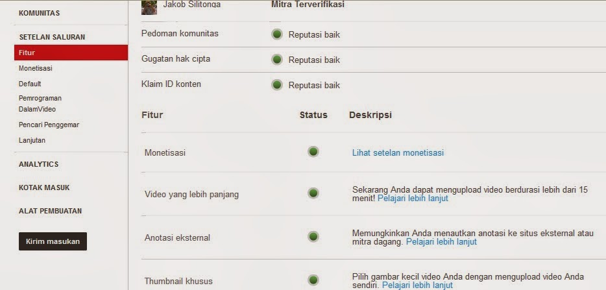The width and height of the screenshot is (606, 290).
Task: Click Reputasi baik text beside Klaim ID konten
Action: (314, 86)
